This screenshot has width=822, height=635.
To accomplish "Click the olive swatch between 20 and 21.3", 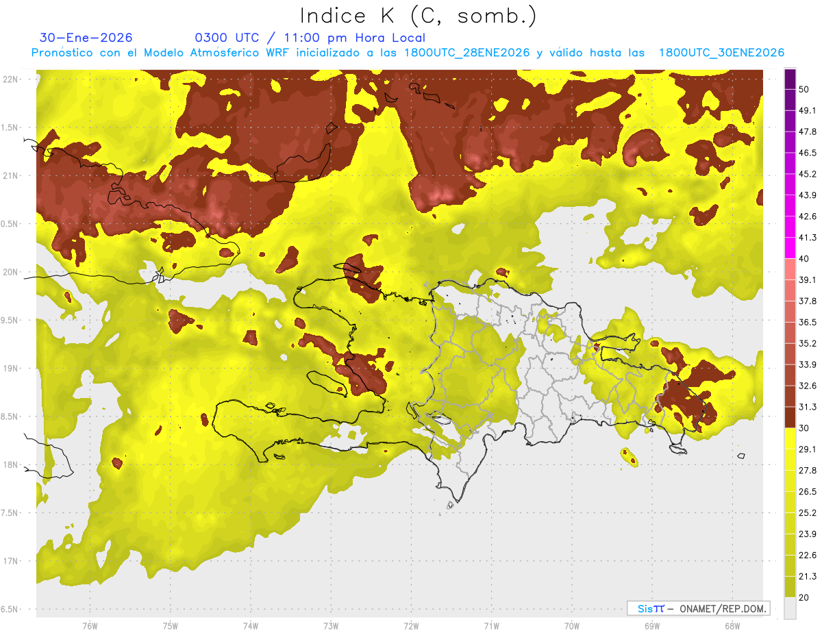I will (x=790, y=586).
